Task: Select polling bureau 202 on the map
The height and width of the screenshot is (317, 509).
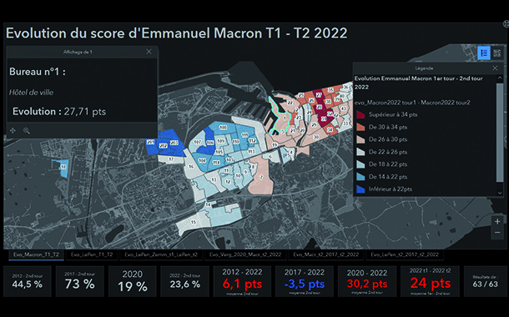Action: (163, 146)
